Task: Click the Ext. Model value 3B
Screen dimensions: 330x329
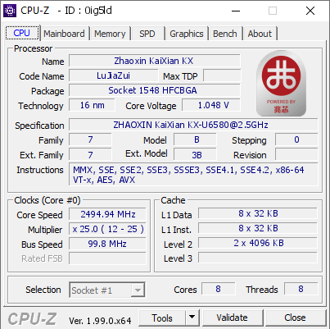Action: click(195, 154)
